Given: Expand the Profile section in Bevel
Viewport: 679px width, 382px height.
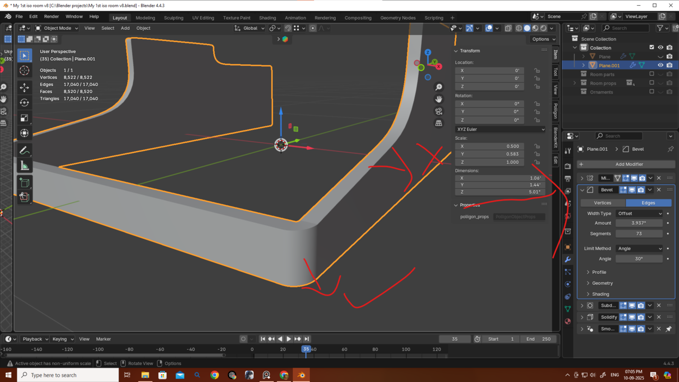Looking at the screenshot, I should tap(599, 272).
